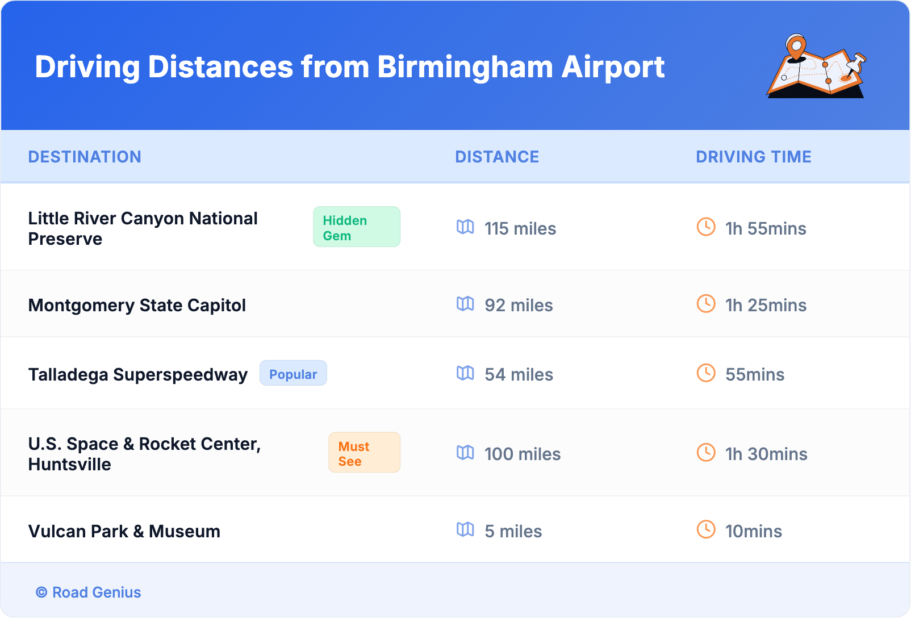This screenshot has width=911, height=618.
Task: Click the clock icon beside 1h 55mins
Action: (x=706, y=227)
